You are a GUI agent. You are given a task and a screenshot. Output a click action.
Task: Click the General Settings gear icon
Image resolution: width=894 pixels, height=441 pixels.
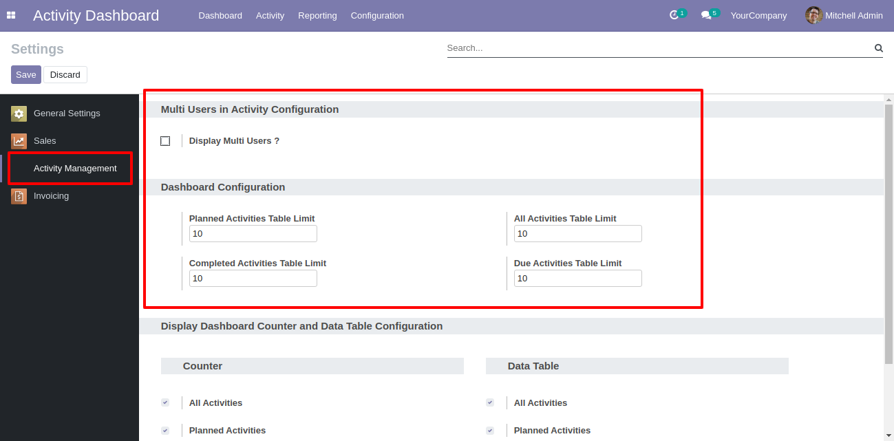coord(19,114)
